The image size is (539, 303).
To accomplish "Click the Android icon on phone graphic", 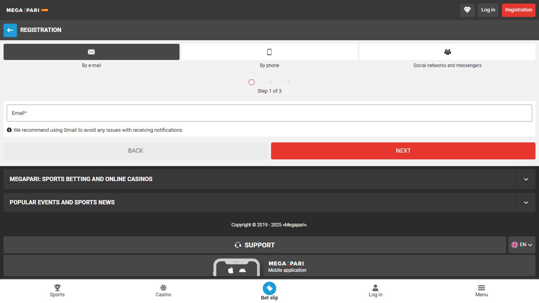I will tap(242, 270).
